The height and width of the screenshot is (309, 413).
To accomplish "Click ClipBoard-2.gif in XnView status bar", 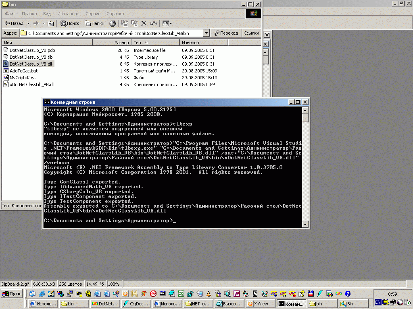I will pyautogui.click(x=15, y=284).
